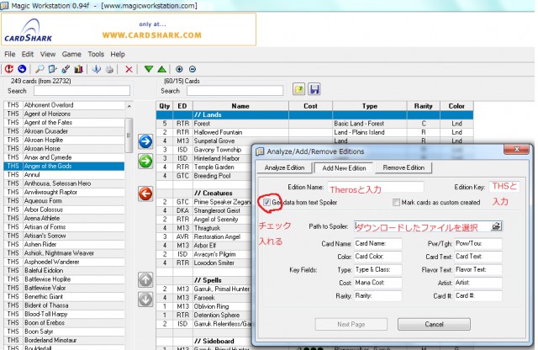Click the Edition Name input field

click(376, 187)
